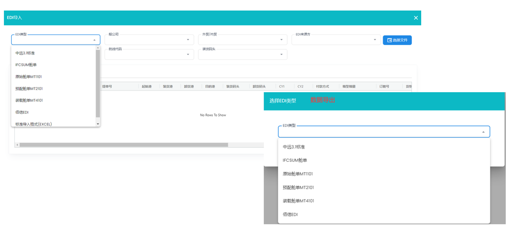Choose 中远3.1标准 in the EDI导入 list
Viewport: 521px width, 233px height.
pyautogui.click(x=25, y=53)
